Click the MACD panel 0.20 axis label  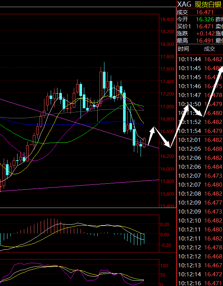[x=165, y=224]
